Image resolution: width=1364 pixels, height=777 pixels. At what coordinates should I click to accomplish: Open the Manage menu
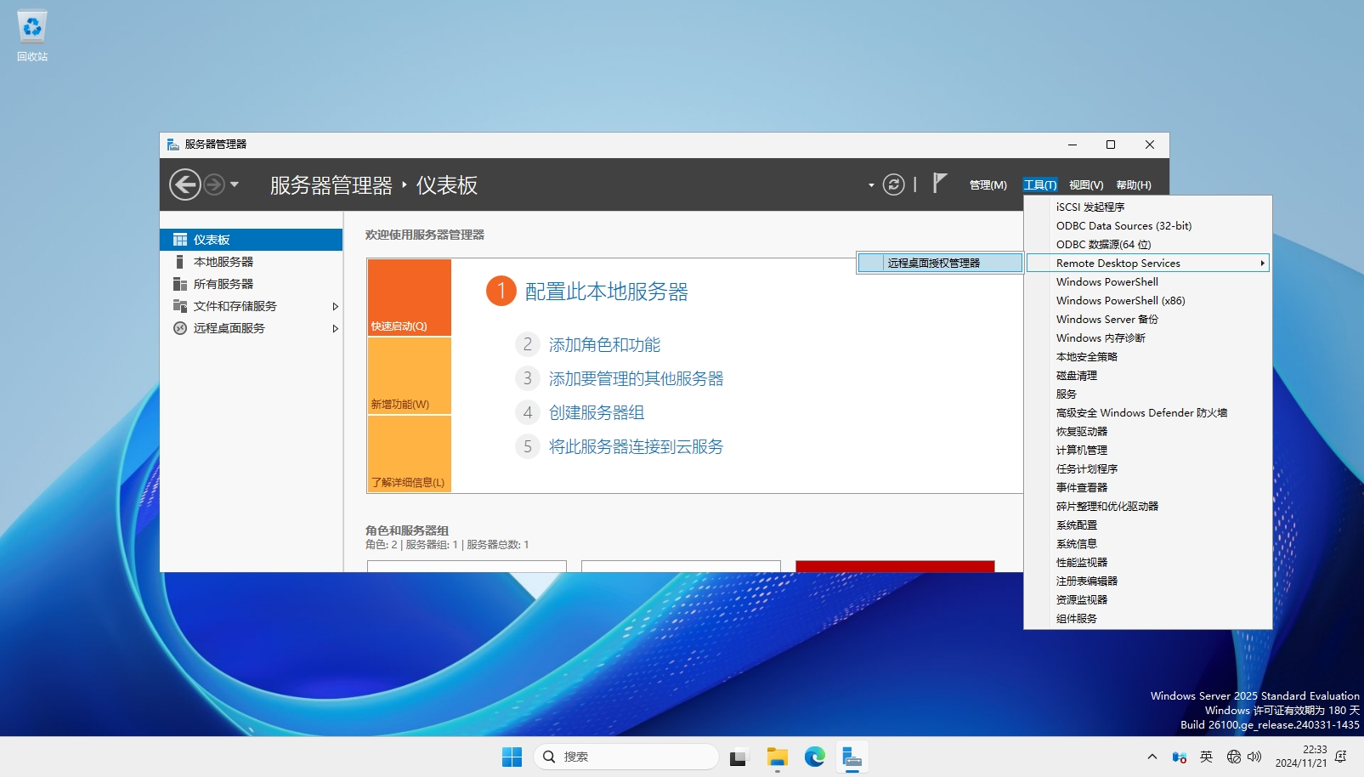click(988, 185)
